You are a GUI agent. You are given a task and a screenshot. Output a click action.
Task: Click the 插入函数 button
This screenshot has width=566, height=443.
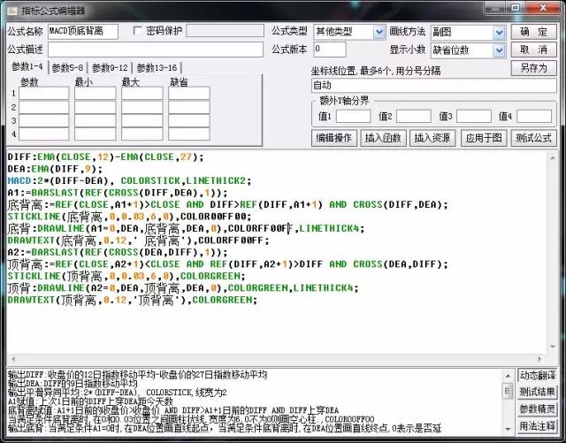click(x=382, y=137)
